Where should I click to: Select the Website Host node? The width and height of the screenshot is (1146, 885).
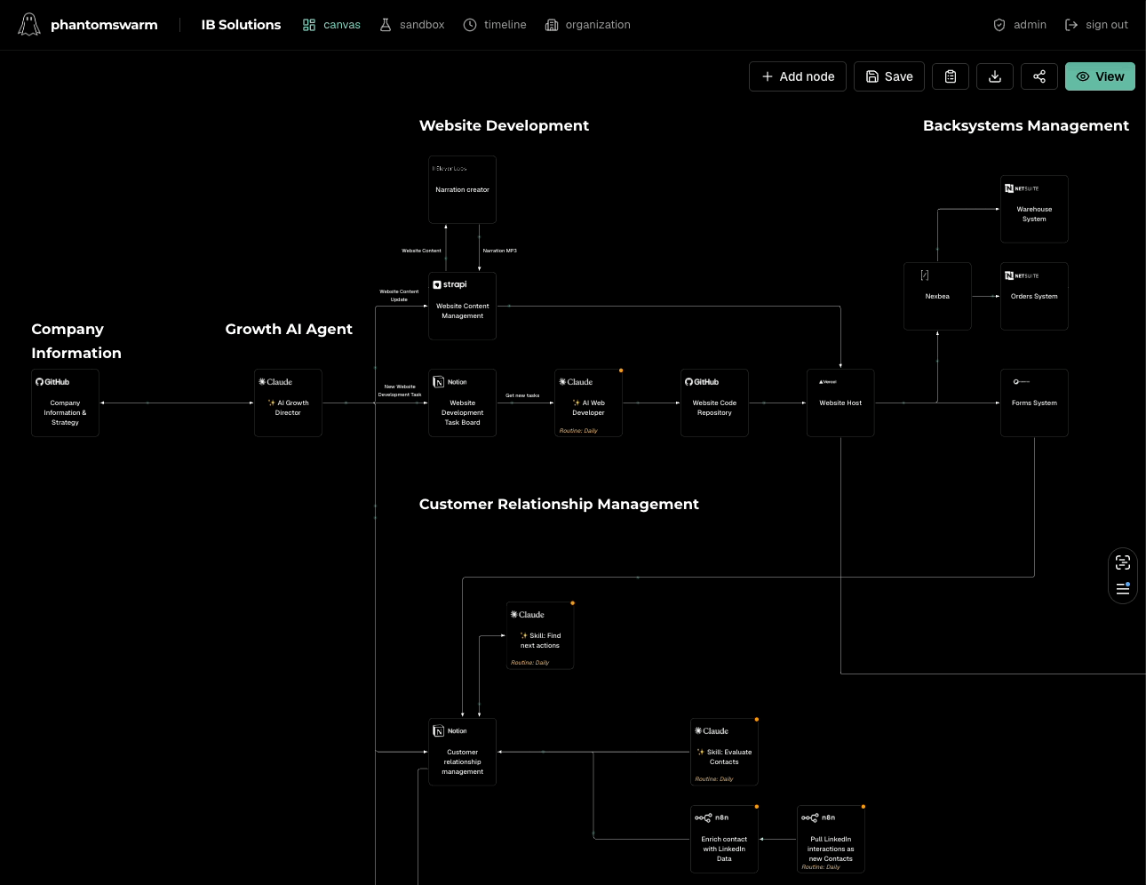pos(840,403)
